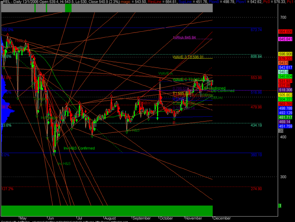Select the December label on time axis
The image size is (295, 222).
coord(222,219)
